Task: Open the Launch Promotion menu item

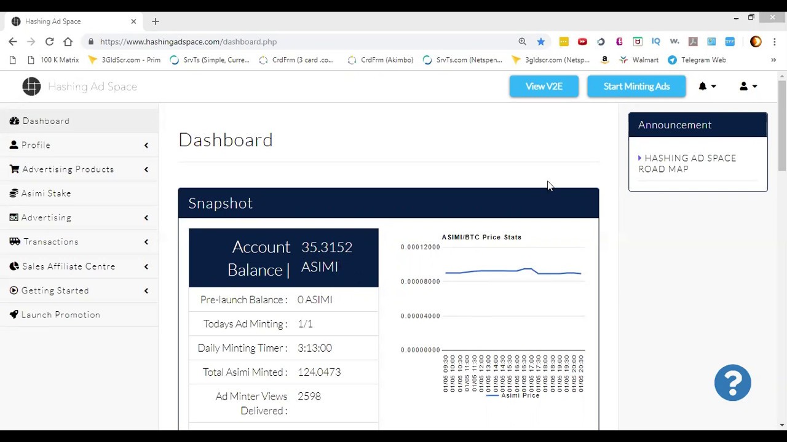Action: tap(79, 314)
